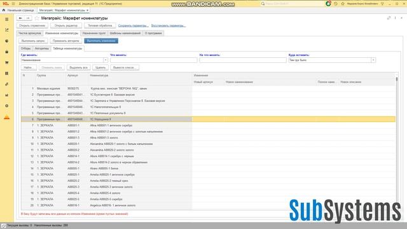Screen dimensions: 407x229
Task: Open the pie chart section in sidebar
Action: click(x=7, y=41)
